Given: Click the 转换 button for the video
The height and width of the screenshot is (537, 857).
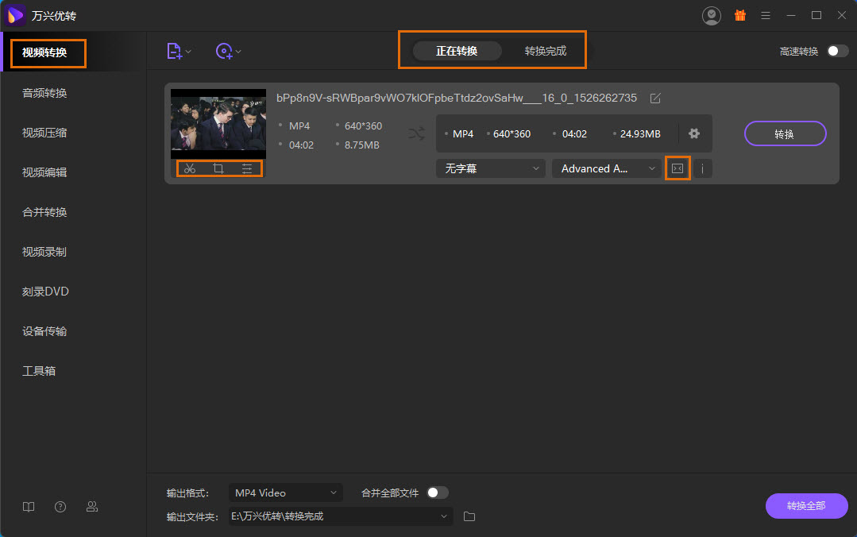Looking at the screenshot, I should [x=785, y=133].
